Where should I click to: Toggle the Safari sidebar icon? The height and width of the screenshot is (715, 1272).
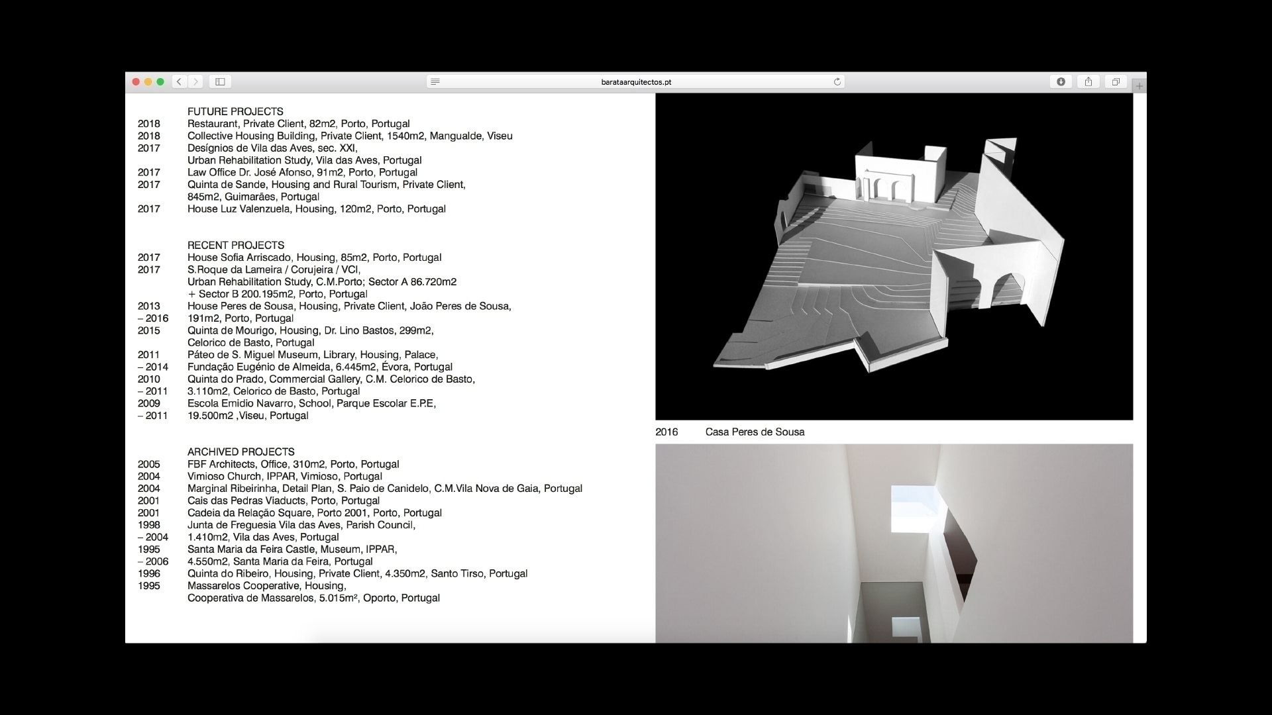pyautogui.click(x=221, y=81)
